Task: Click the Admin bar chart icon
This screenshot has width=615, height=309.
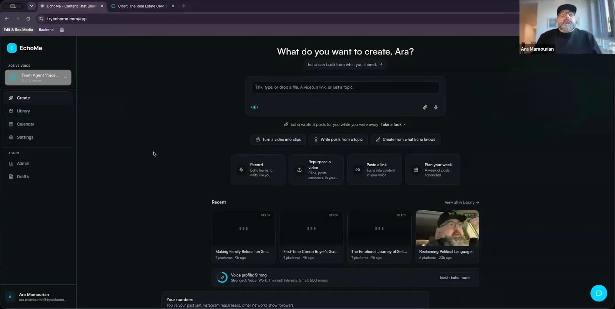Action: (x=11, y=164)
